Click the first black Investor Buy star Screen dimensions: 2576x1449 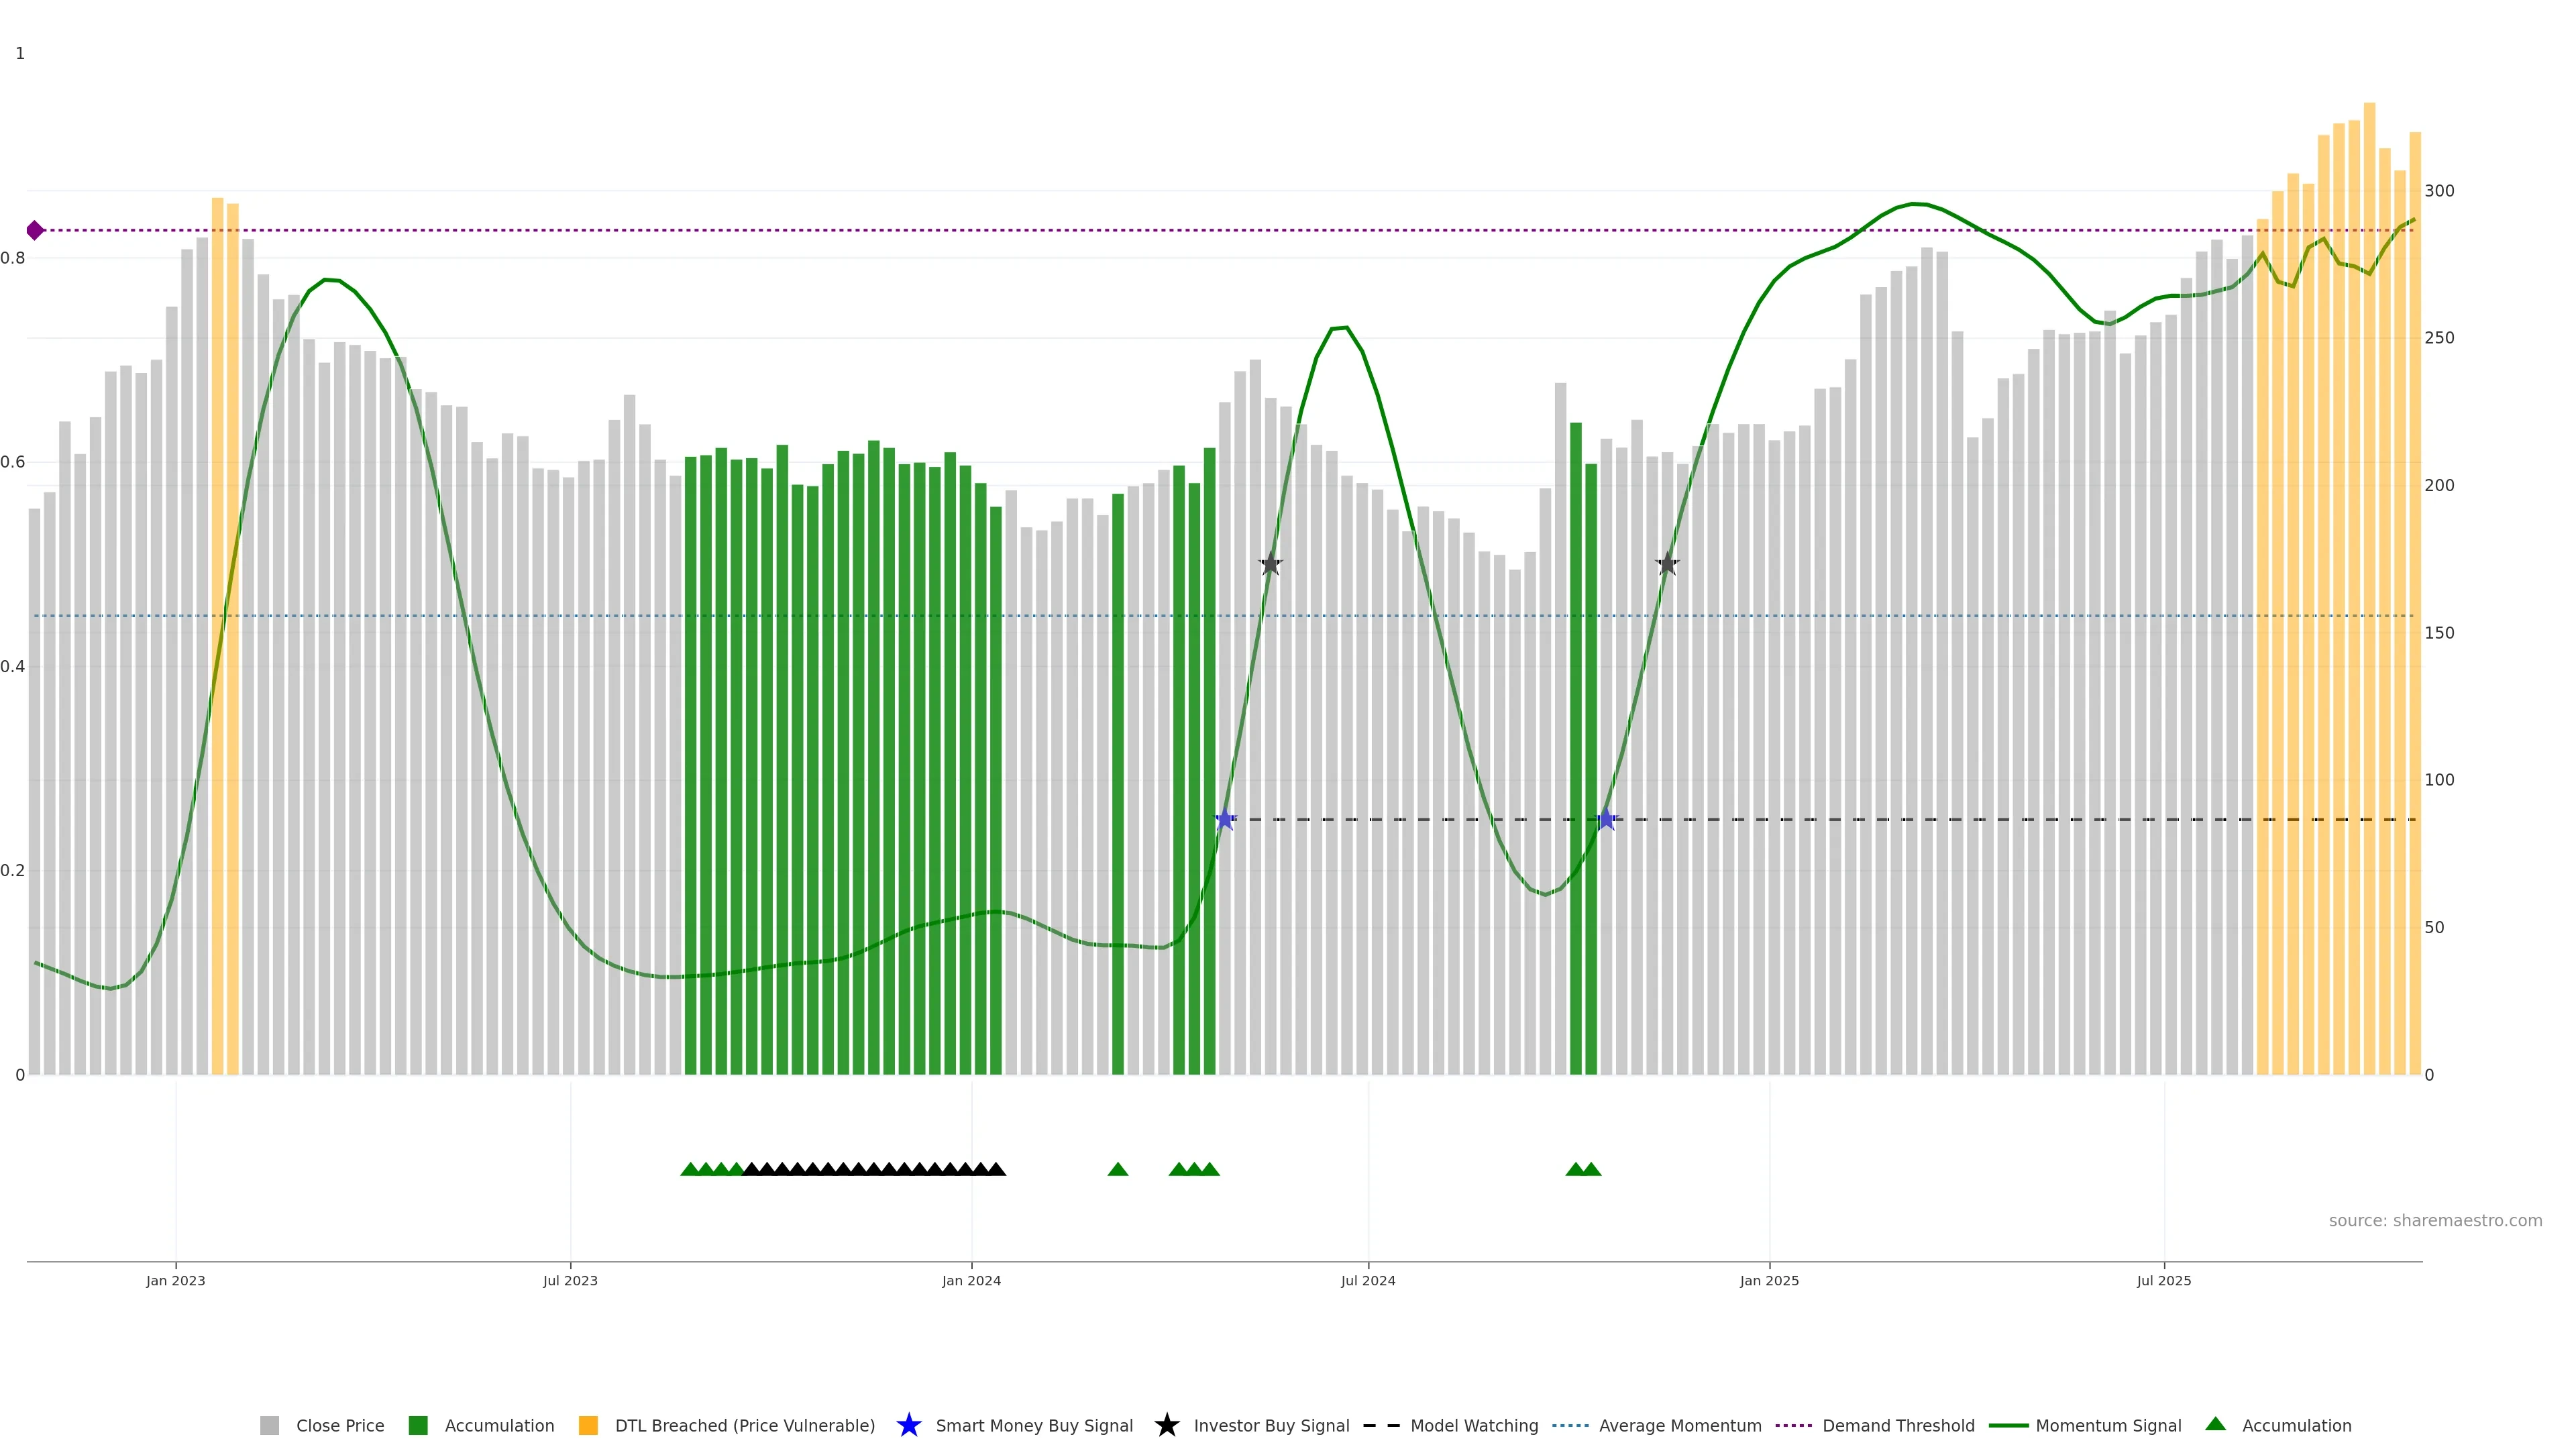click(1270, 564)
